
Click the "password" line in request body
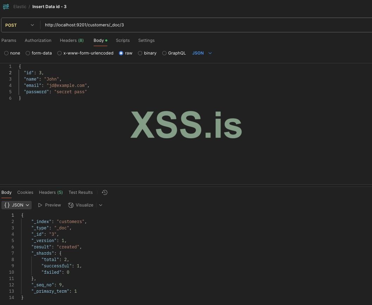[x=55, y=92]
